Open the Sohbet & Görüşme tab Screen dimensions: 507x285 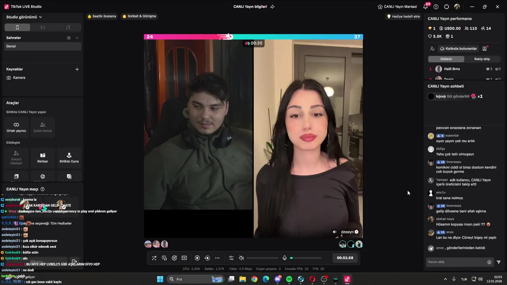coord(139,16)
